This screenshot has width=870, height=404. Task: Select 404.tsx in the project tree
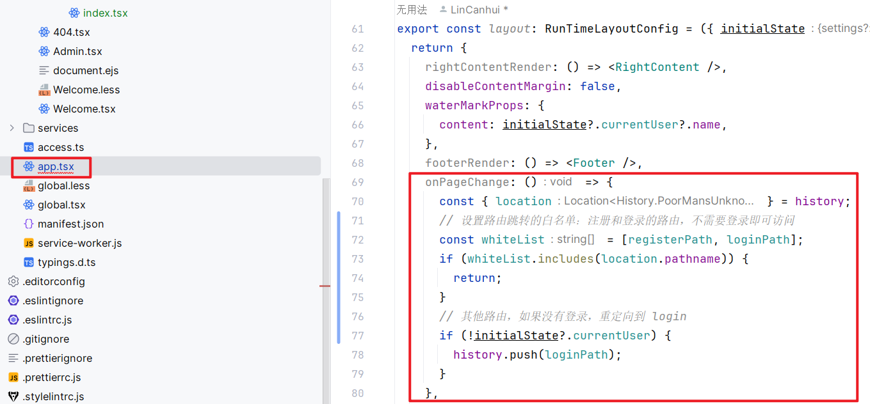tap(71, 32)
